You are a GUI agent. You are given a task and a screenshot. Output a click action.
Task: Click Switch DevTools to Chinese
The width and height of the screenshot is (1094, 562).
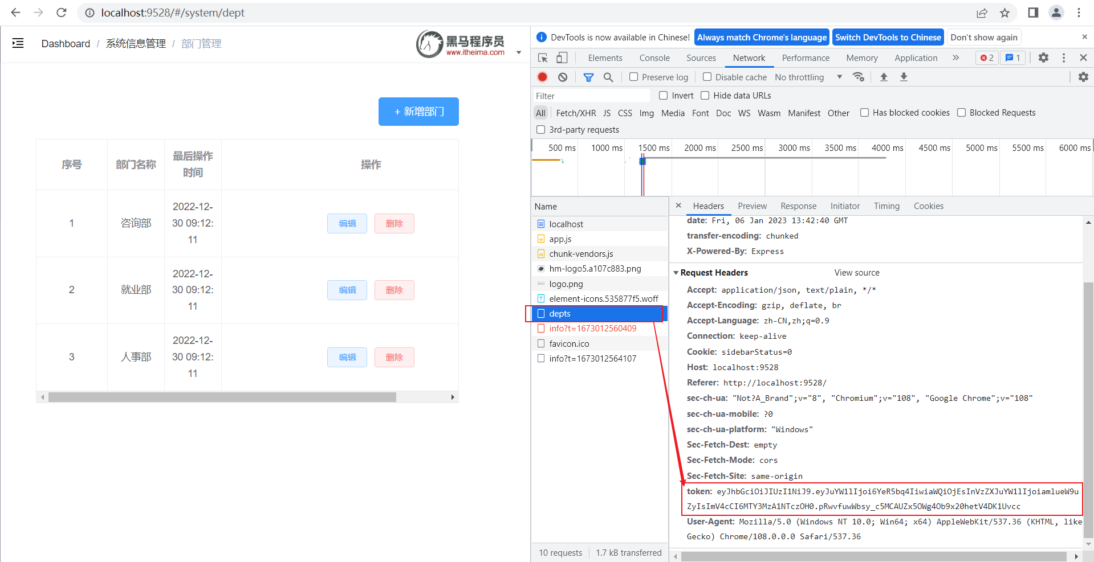click(888, 37)
